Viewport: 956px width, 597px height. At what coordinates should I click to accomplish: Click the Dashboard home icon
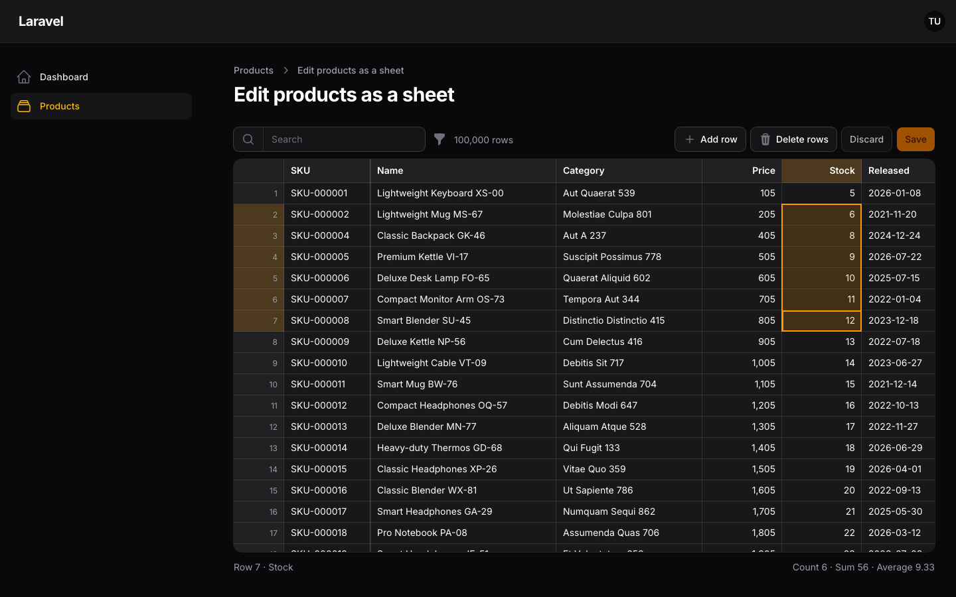24,77
